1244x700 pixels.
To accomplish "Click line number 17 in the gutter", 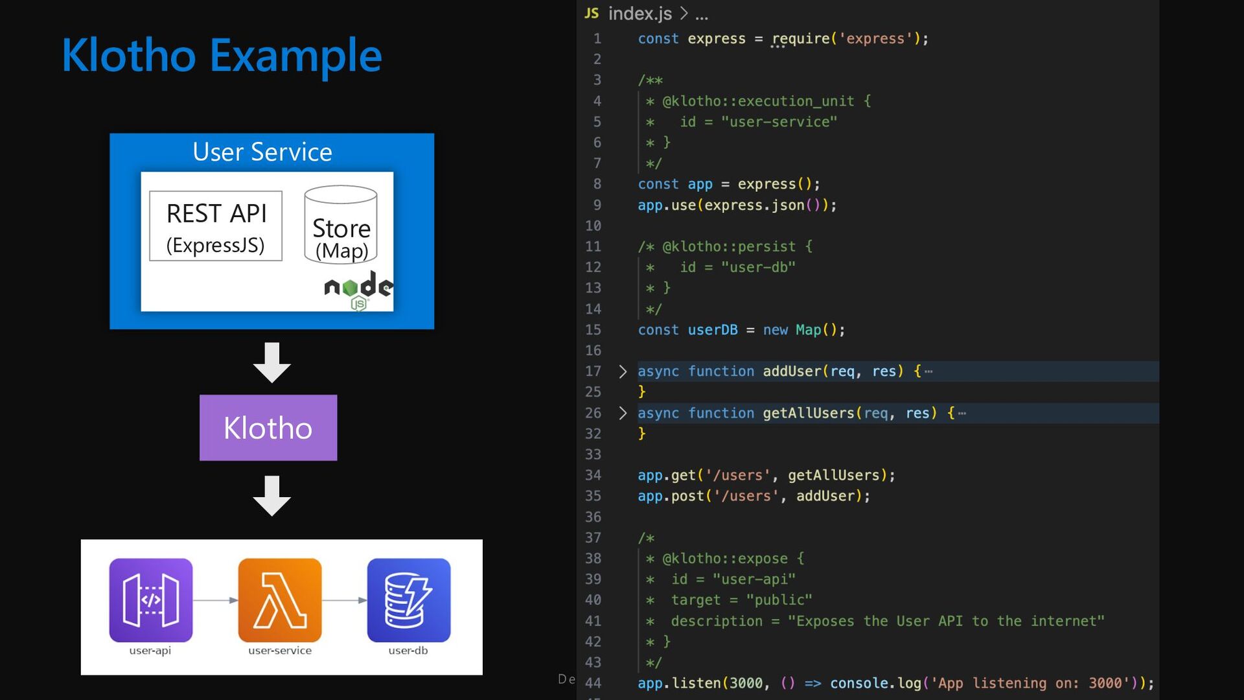I will pos(593,371).
